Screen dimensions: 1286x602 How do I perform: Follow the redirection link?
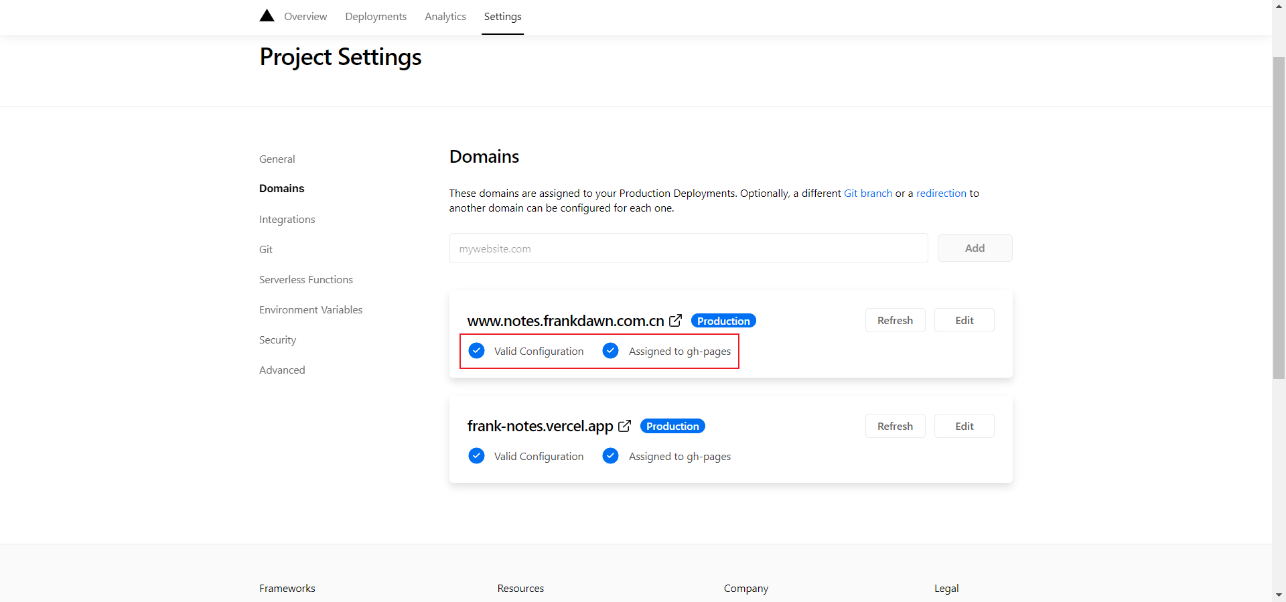coord(941,193)
